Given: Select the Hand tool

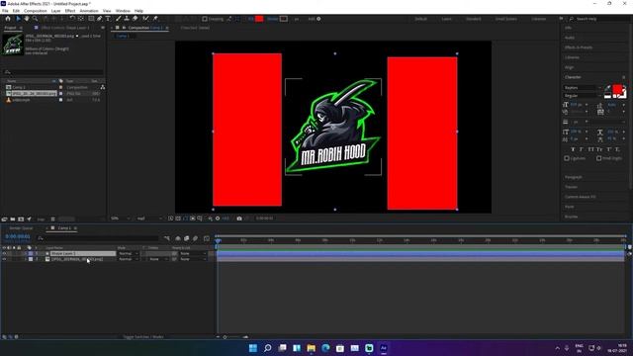Looking at the screenshot, I should [x=27, y=19].
